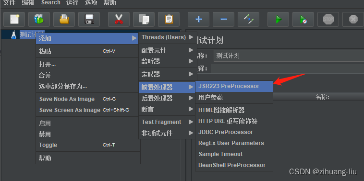The image size is (364, 181).
Task: Click the Expand all plus icon
Action: 198,19
